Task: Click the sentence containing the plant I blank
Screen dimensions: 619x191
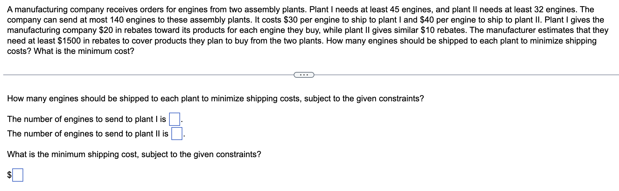Action: click(87, 119)
